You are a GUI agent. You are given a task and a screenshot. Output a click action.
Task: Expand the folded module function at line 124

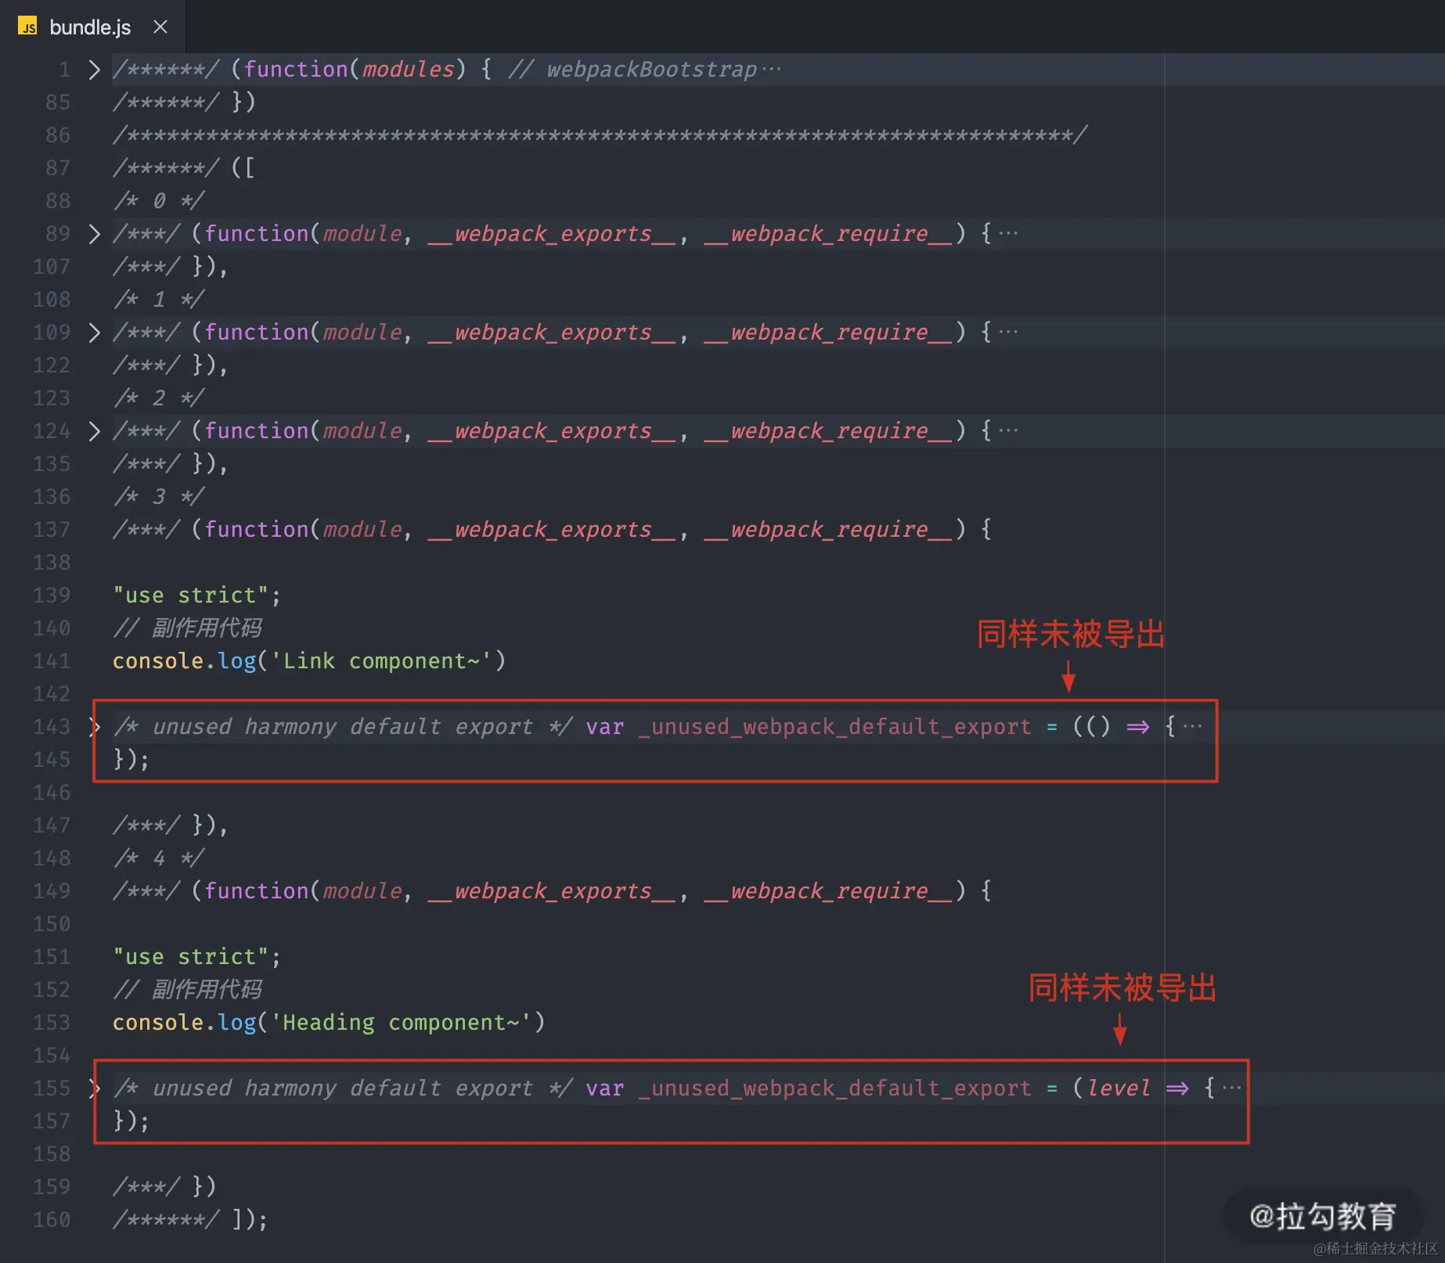coord(94,430)
